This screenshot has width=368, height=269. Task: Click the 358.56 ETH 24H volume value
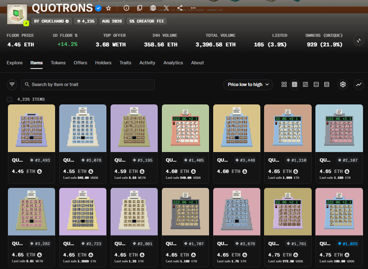161,44
